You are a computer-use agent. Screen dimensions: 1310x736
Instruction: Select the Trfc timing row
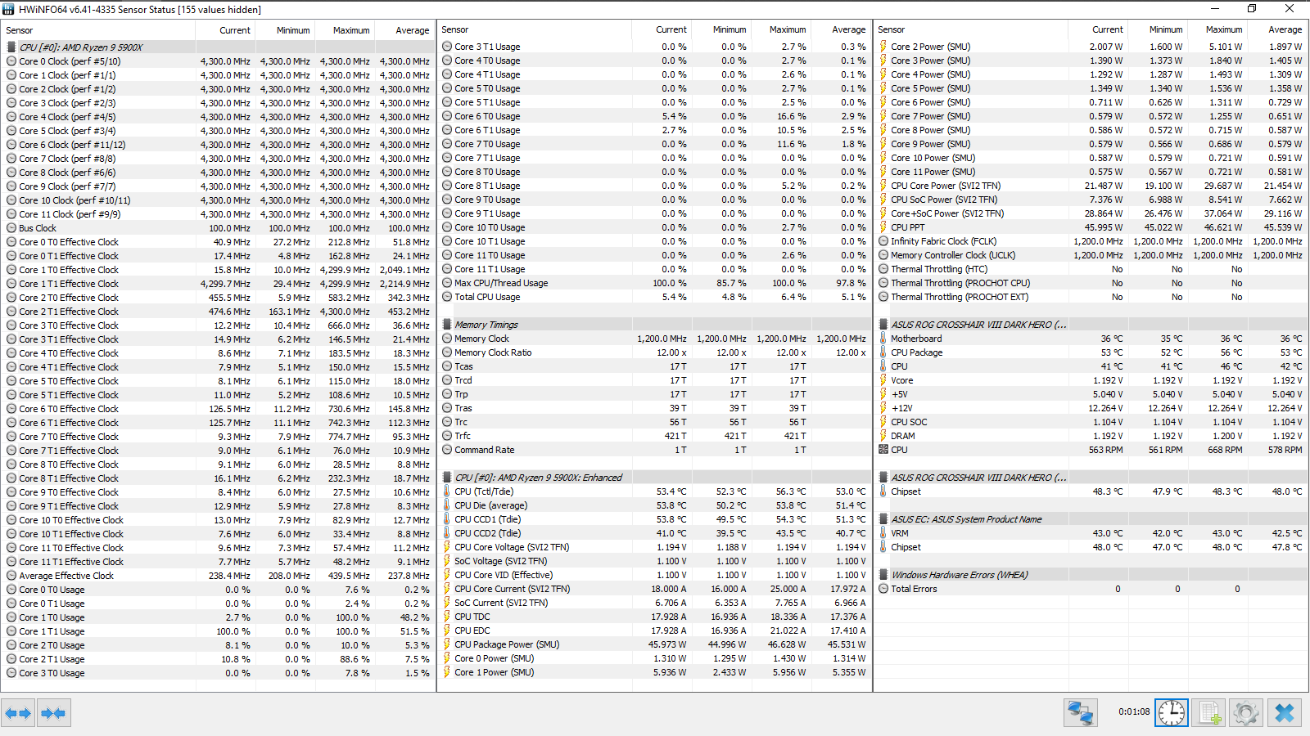point(654,436)
